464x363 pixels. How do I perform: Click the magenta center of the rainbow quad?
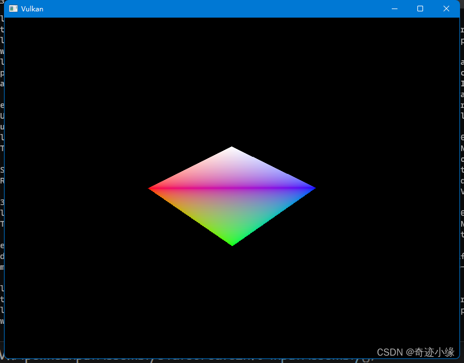click(232, 187)
